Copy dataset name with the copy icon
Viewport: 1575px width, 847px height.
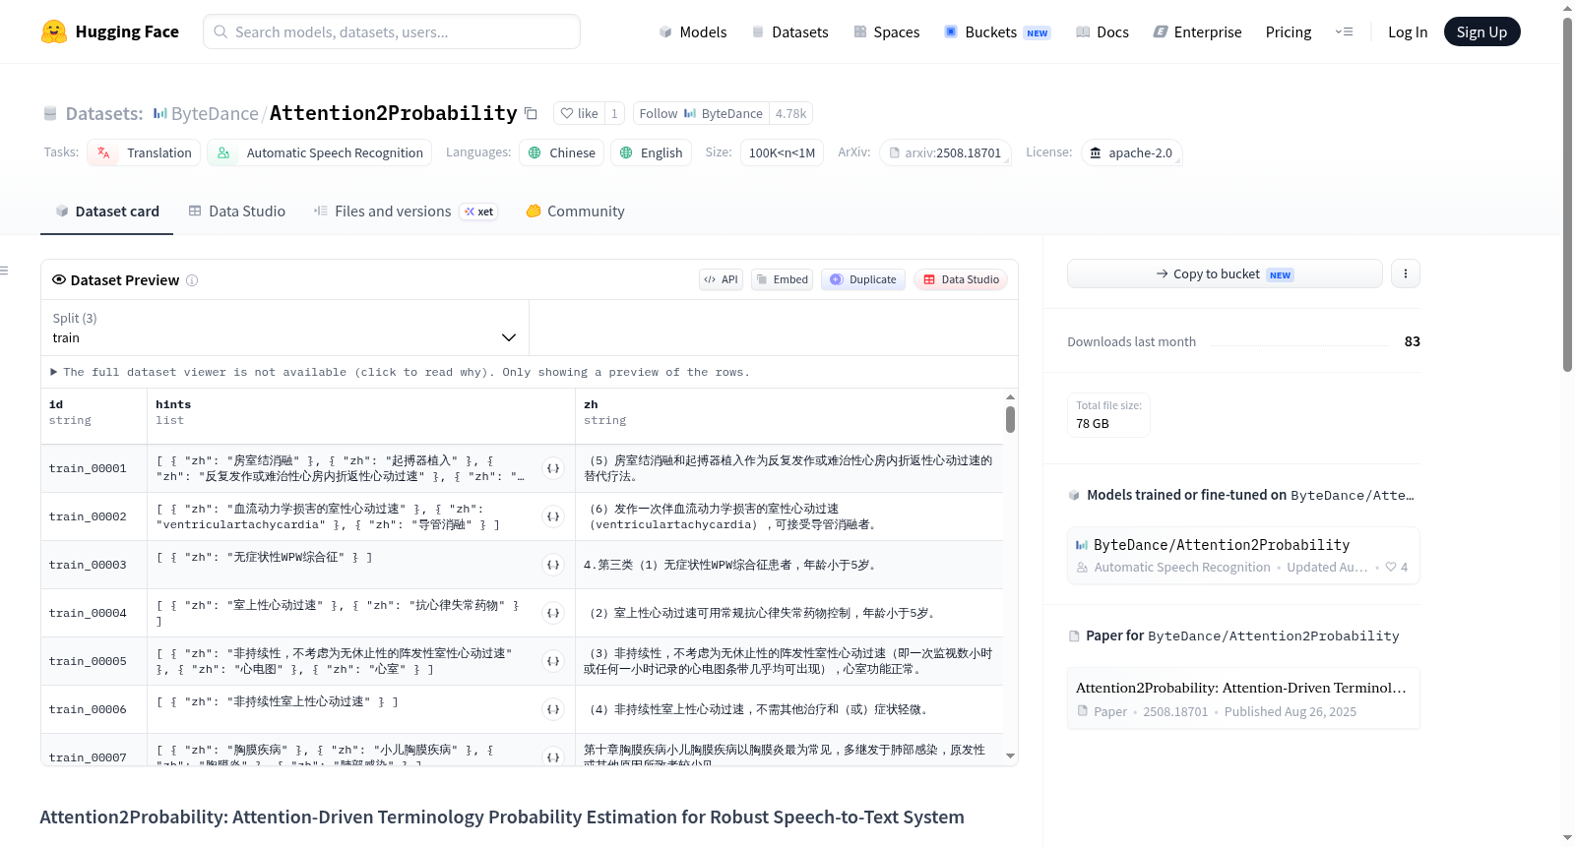[x=531, y=113]
